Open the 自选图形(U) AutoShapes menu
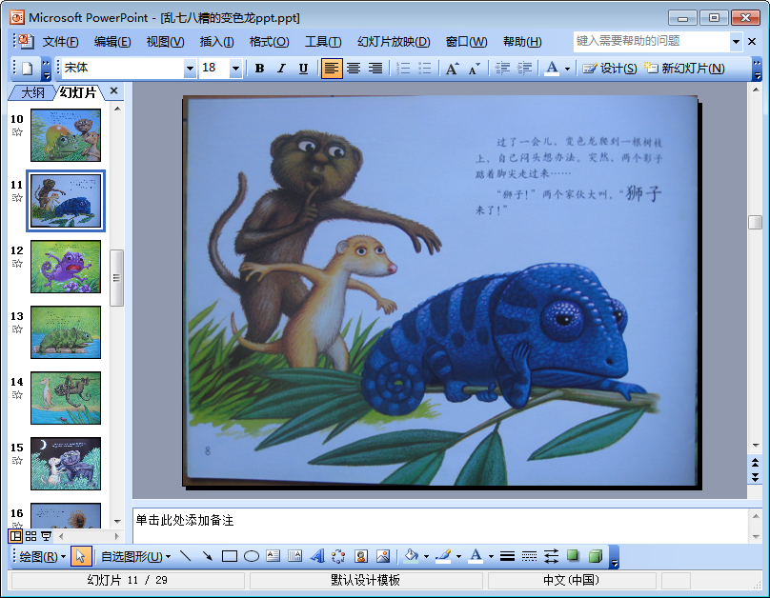The height and width of the screenshot is (598, 770). 135,556
